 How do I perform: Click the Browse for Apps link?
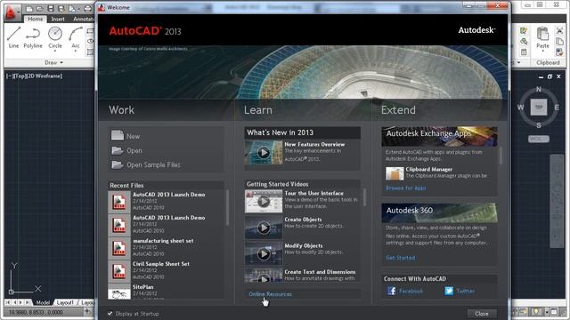pos(406,188)
